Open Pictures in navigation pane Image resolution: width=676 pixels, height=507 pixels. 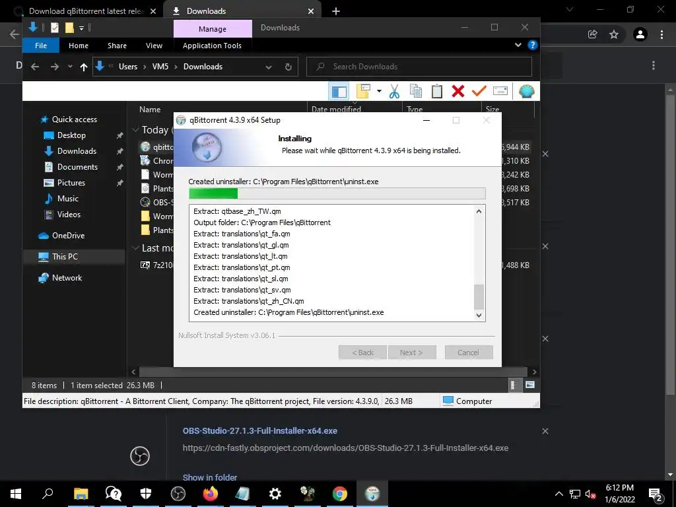[x=71, y=183]
